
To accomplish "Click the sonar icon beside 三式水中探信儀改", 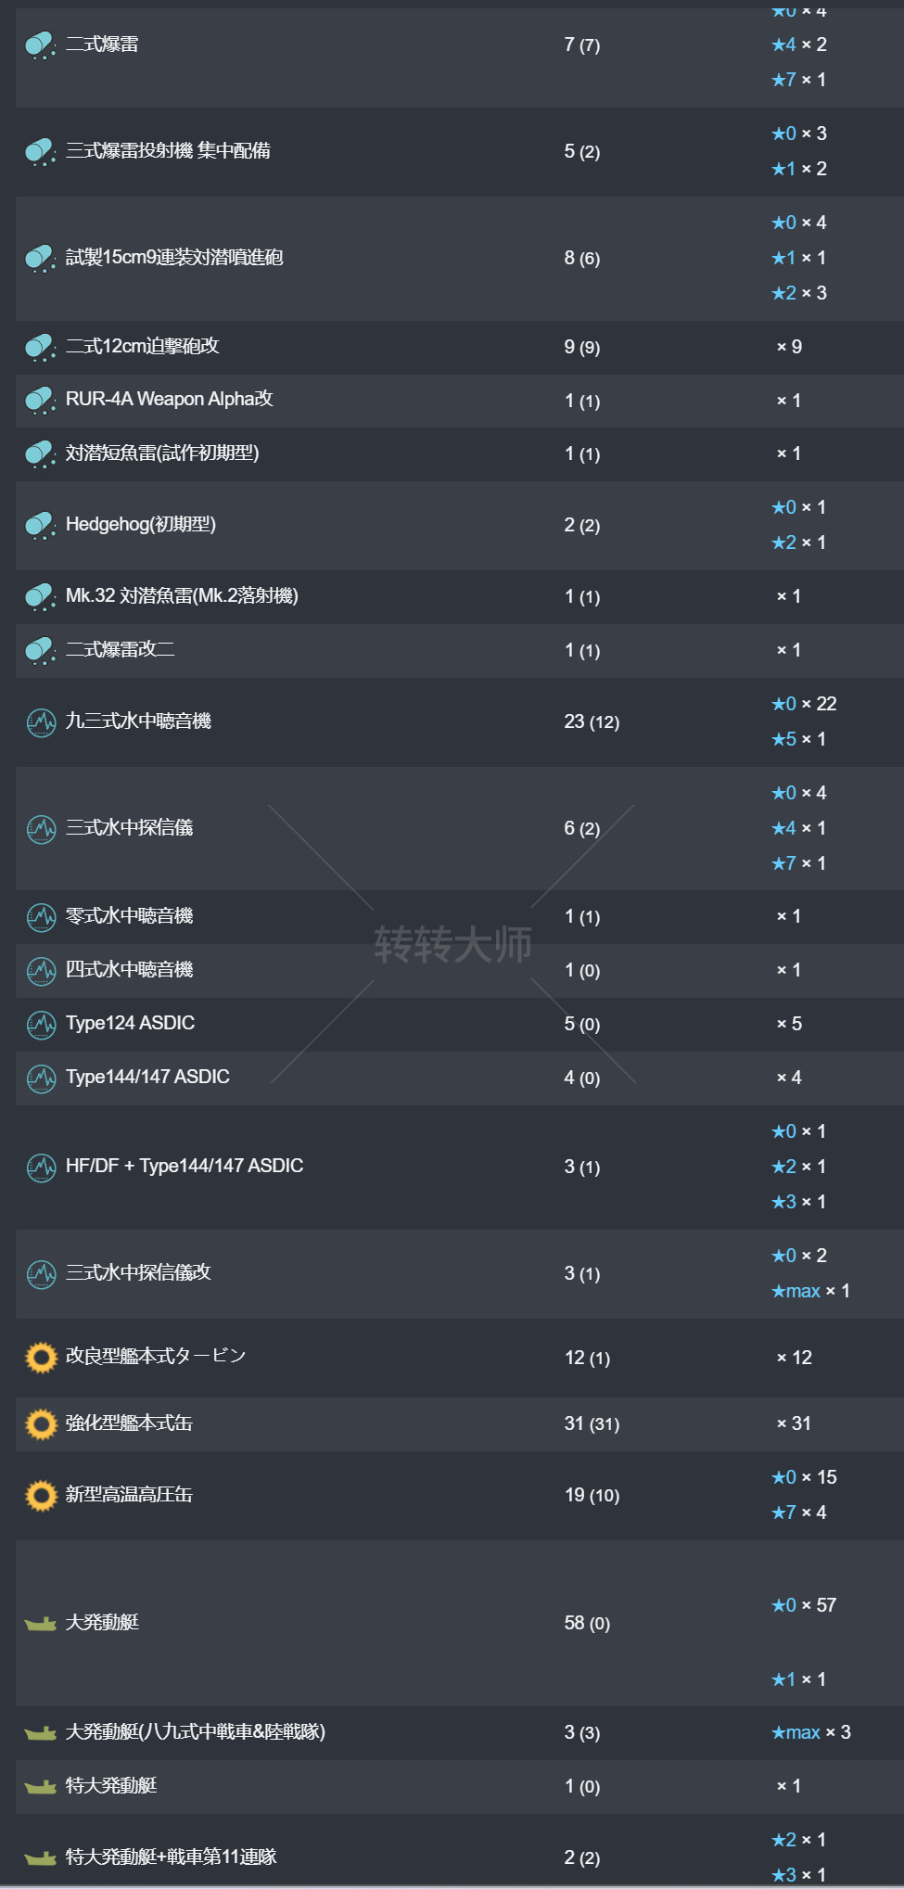I will pyautogui.click(x=41, y=1273).
